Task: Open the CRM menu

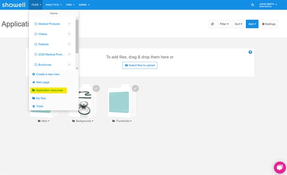Action: point(70,5)
